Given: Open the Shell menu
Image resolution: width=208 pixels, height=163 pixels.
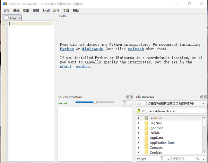Looking at the screenshot, I should (x=46, y=11).
